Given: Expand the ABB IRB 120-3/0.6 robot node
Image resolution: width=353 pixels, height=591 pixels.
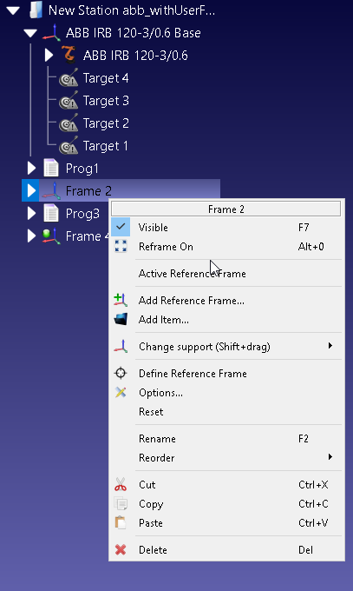Looking at the screenshot, I should coord(49,55).
